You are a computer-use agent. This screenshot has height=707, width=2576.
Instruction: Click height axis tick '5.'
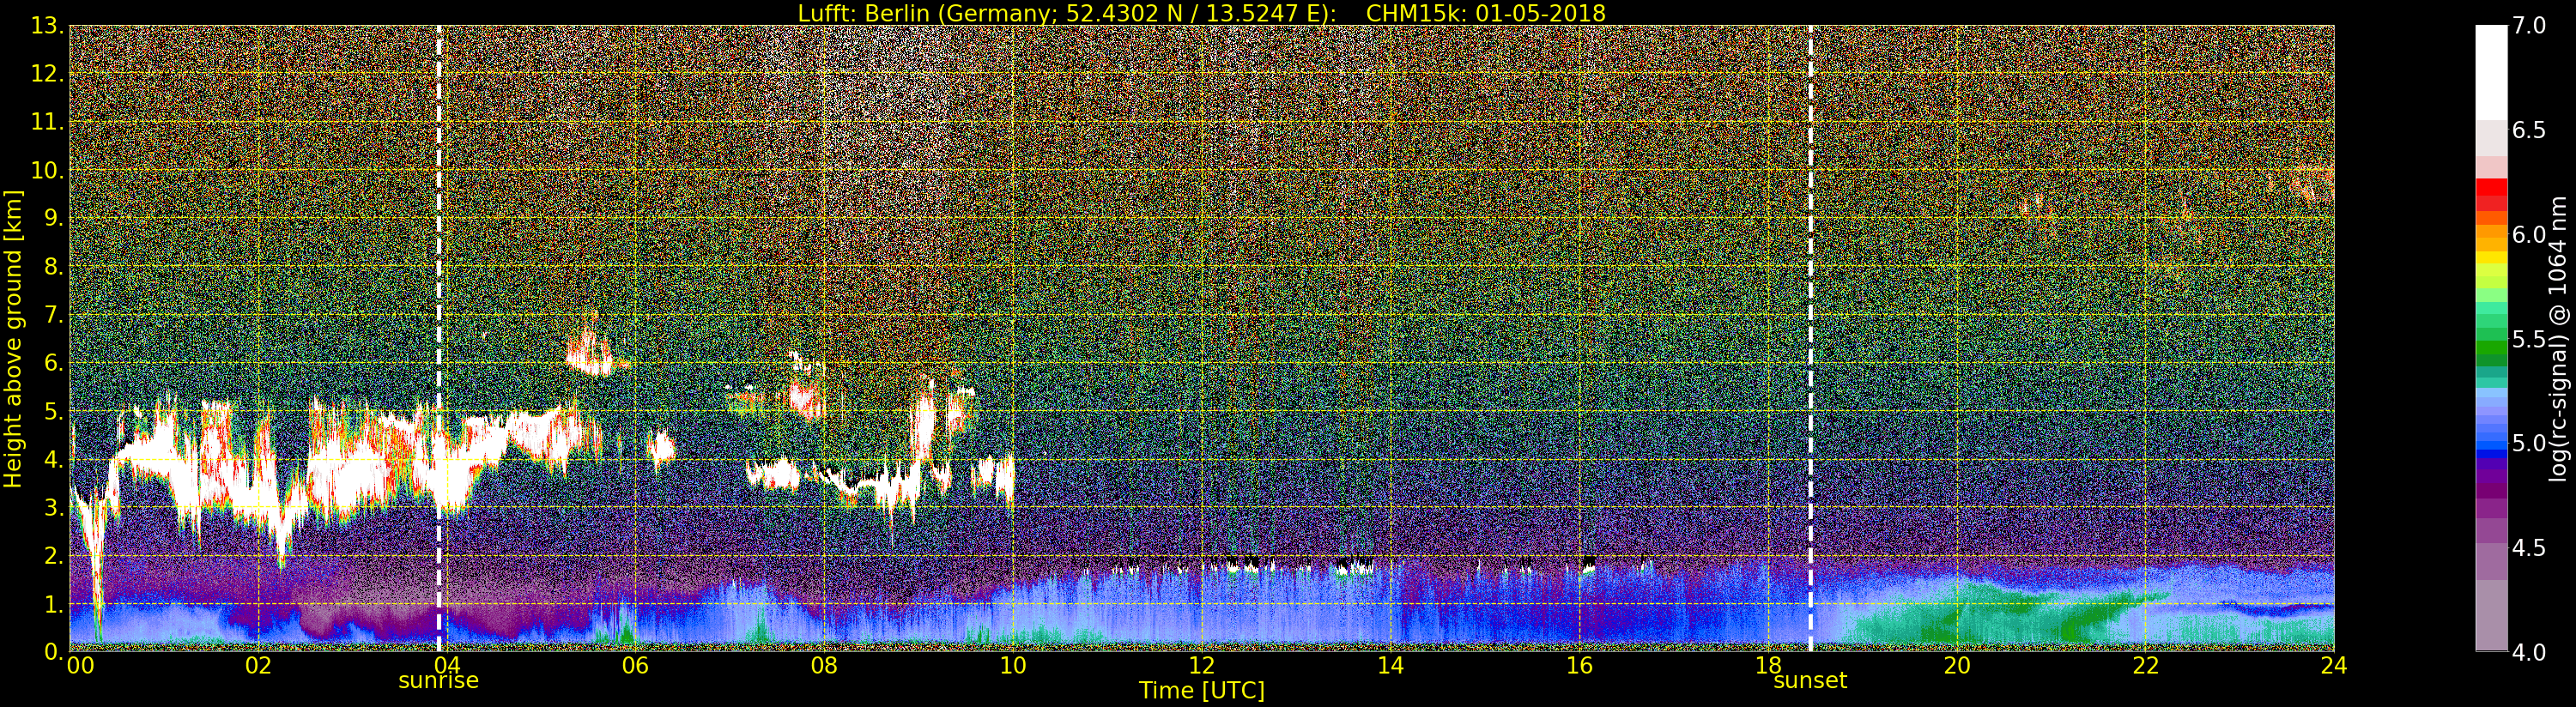click(x=54, y=411)
